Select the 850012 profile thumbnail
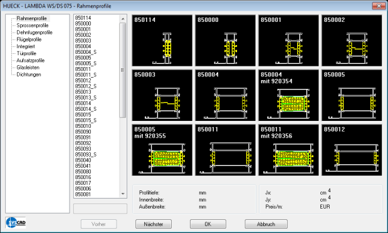This screenshot has width=388, height=233. tap(352, 150)
